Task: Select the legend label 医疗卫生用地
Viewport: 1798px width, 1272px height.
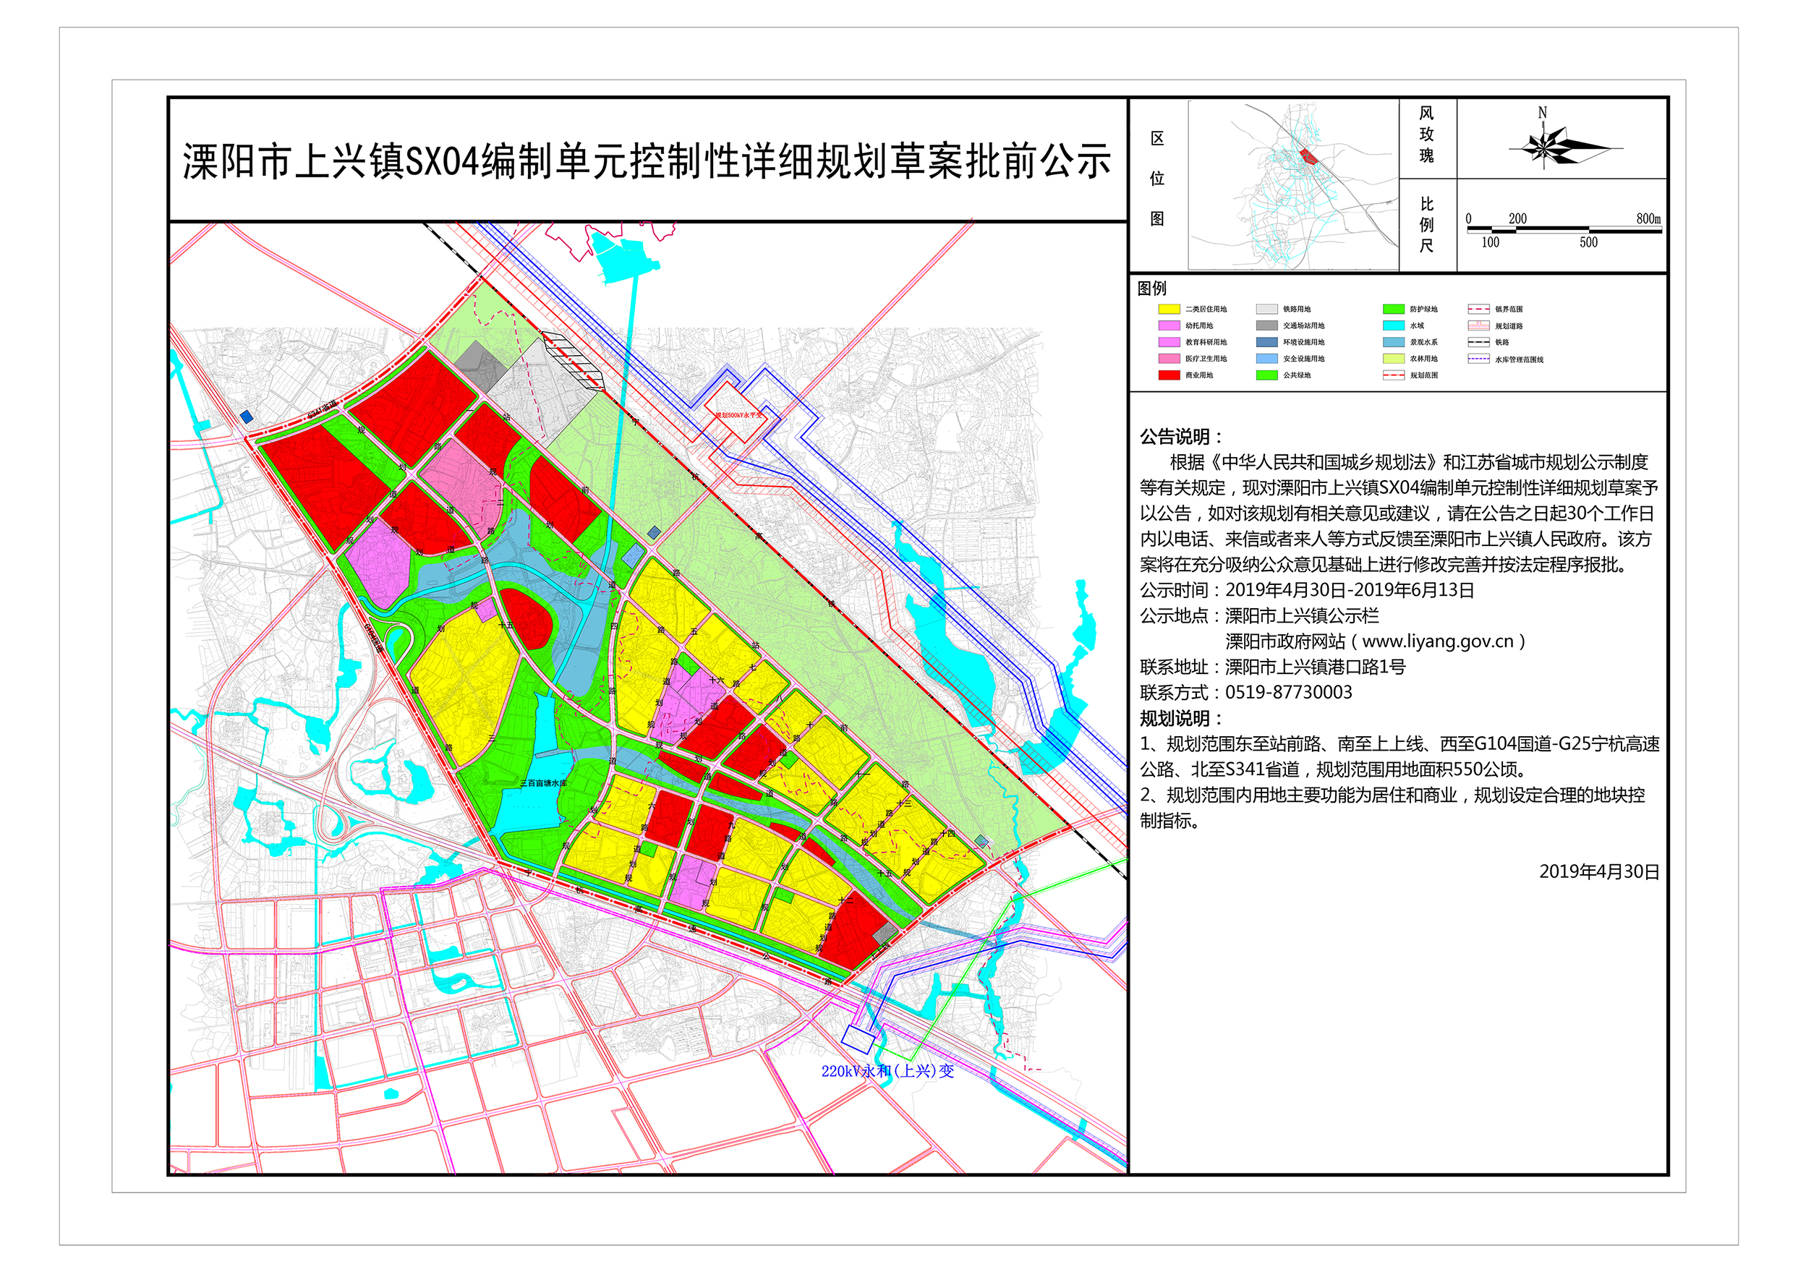Action: pyautogui.click(x=1206, y=359)
